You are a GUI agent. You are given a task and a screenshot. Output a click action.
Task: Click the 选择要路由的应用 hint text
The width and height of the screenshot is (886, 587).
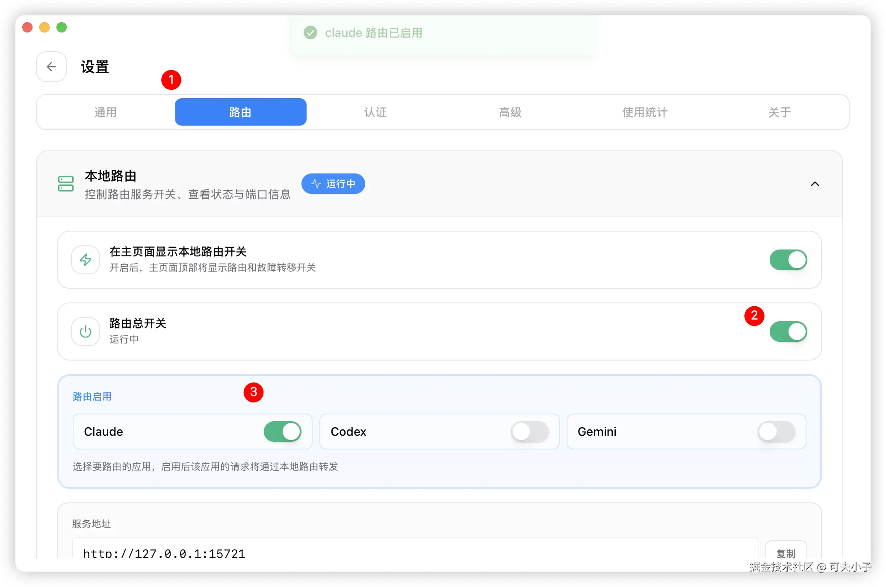[x=205, y=467]
